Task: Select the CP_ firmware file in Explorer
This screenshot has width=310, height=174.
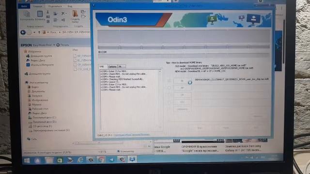Action: [82, 64]
